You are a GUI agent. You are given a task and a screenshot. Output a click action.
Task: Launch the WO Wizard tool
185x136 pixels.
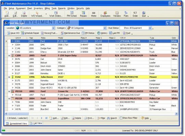click(x=37, y=14)
